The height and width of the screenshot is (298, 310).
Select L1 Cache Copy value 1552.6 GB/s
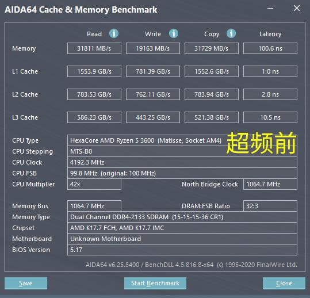[212, 71]
